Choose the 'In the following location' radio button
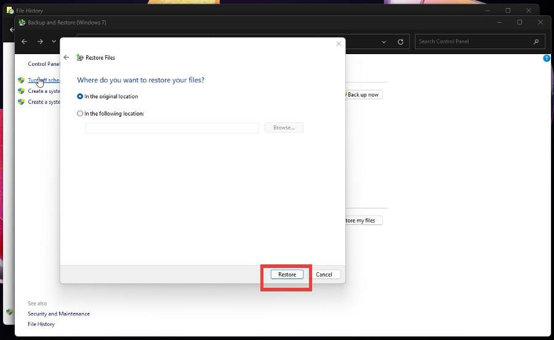 pyautogui.click(x=80, y=114)
